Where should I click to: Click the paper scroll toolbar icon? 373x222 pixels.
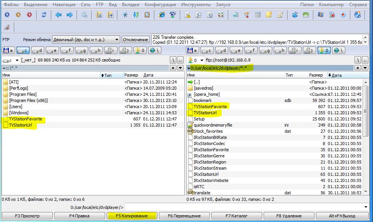point(280,15)
